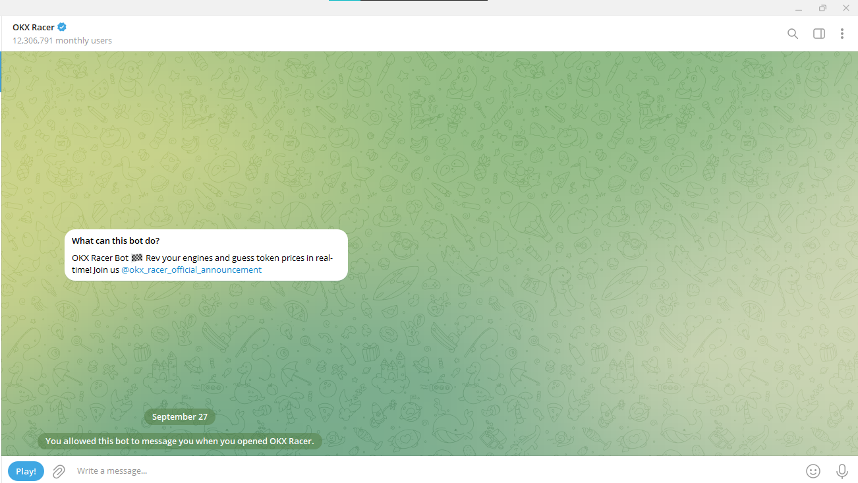This screenshot has height=483, width=858.
Task: Open the three-dot more options menu
Action: [842, 34]
